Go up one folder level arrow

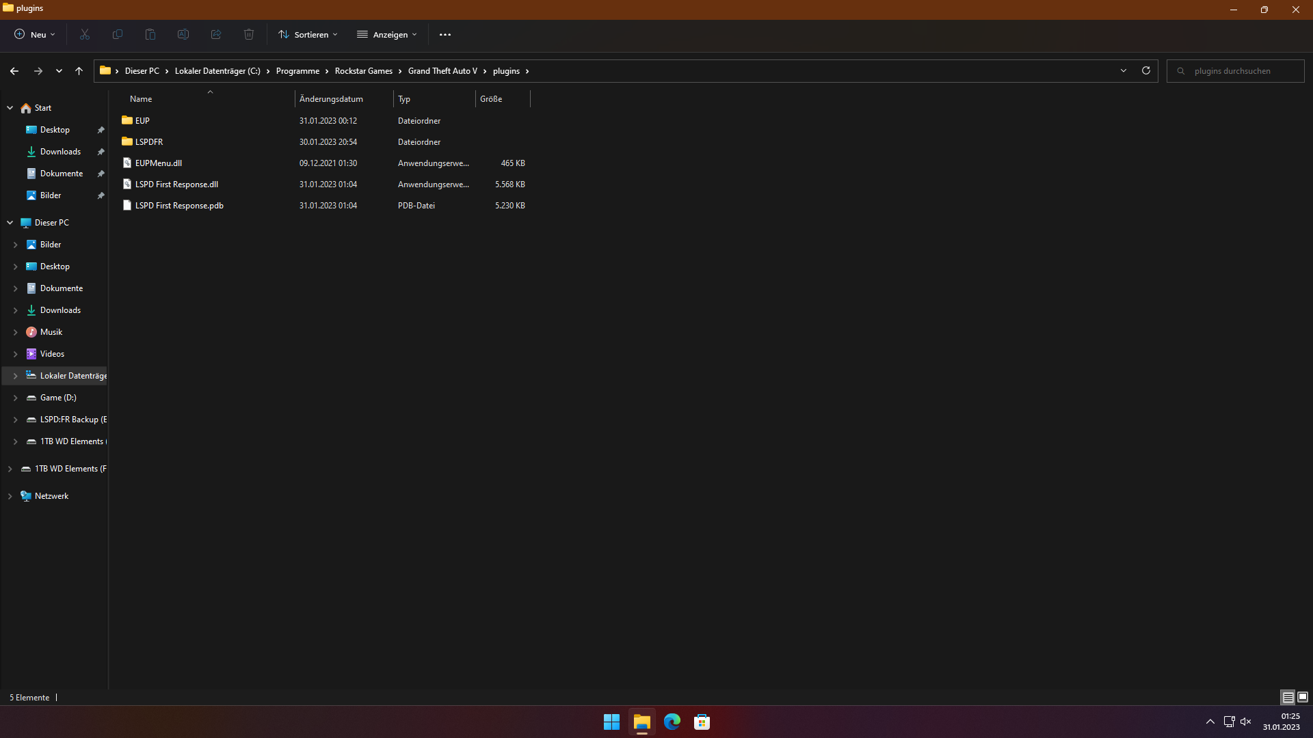[79, 71]
